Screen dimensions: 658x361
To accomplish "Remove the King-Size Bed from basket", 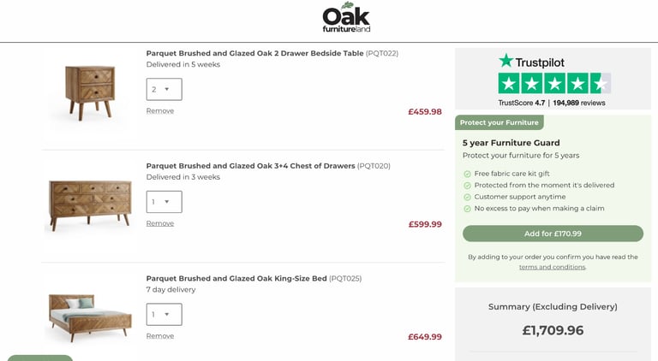I will [160, 336].
